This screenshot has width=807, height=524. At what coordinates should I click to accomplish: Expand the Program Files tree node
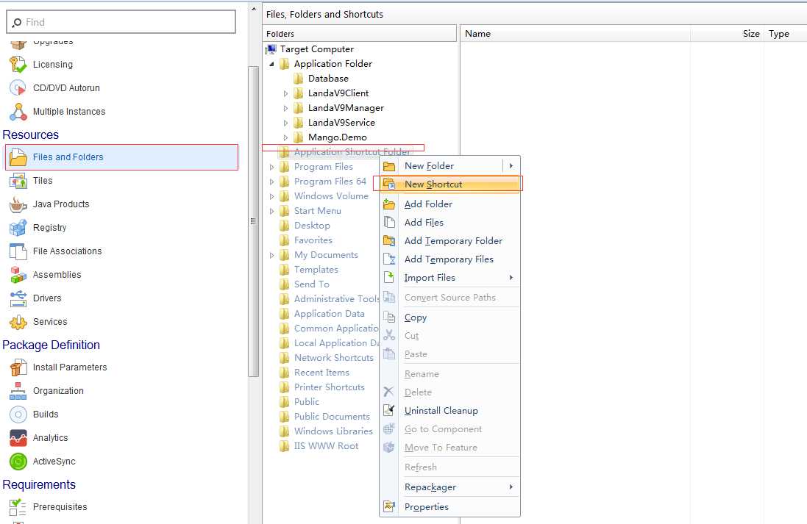[x=271, y=167]
